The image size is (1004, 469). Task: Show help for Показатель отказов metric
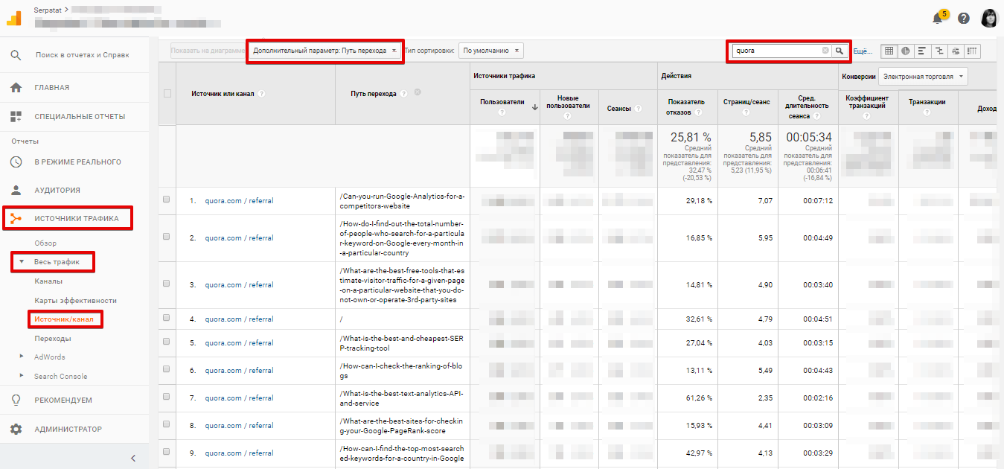point(697,112)
